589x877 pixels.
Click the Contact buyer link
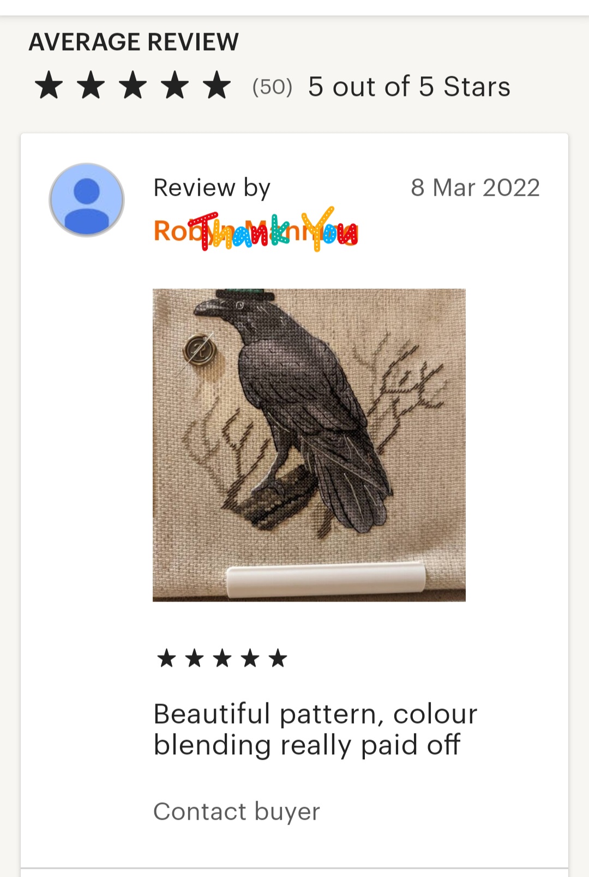(x=237, y=812)
